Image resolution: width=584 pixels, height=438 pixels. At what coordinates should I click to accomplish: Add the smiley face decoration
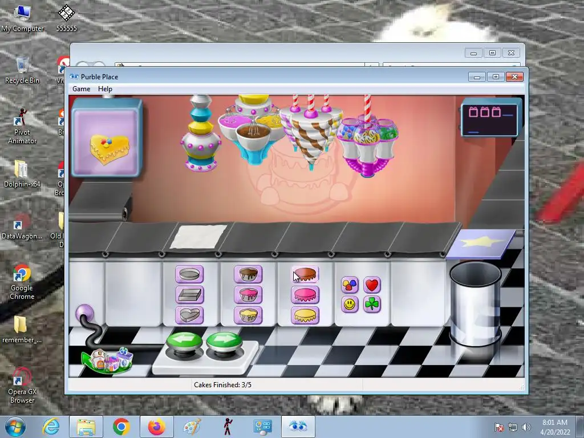click(x=350, y=305)
